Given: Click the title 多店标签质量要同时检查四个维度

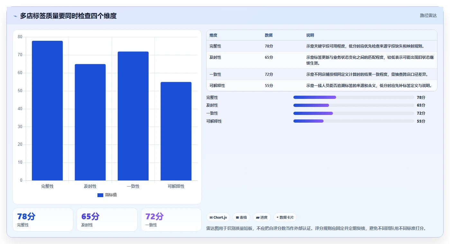Looking at the screenshot, I should tap(68, 16).
